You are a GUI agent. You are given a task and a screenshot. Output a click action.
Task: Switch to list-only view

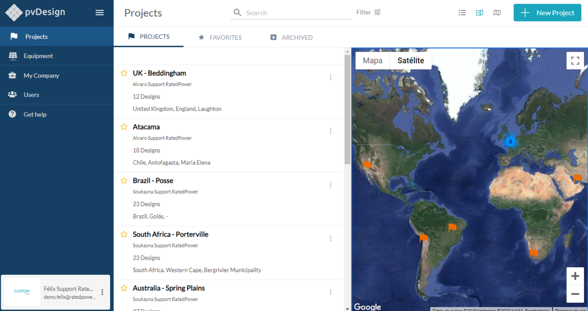pyautogui.click(x=462, y=13)
